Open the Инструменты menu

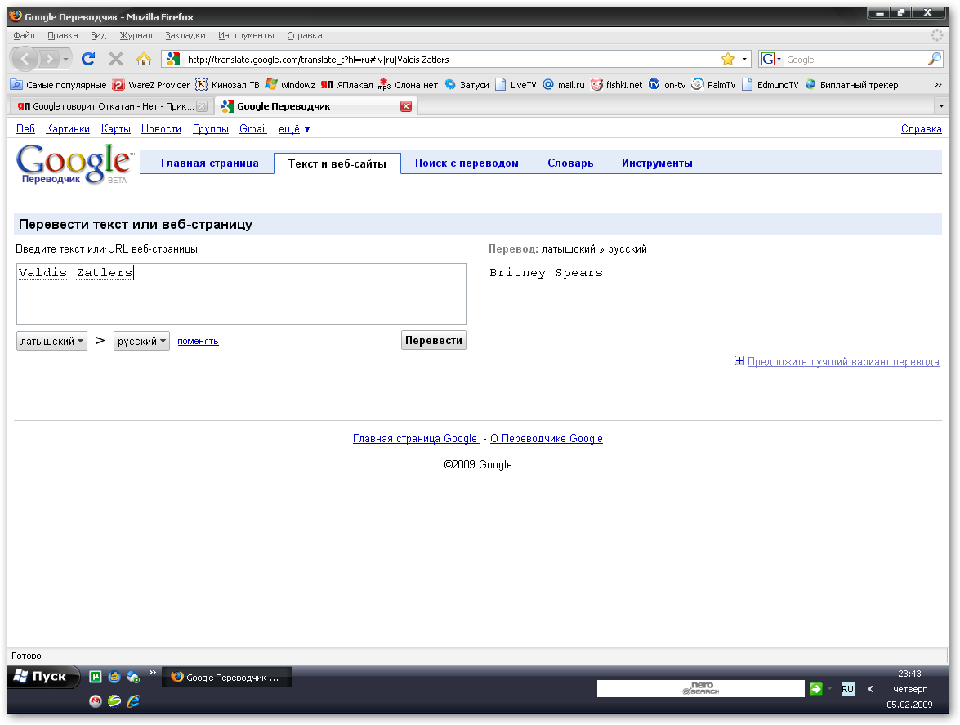(x=246, y=35)
